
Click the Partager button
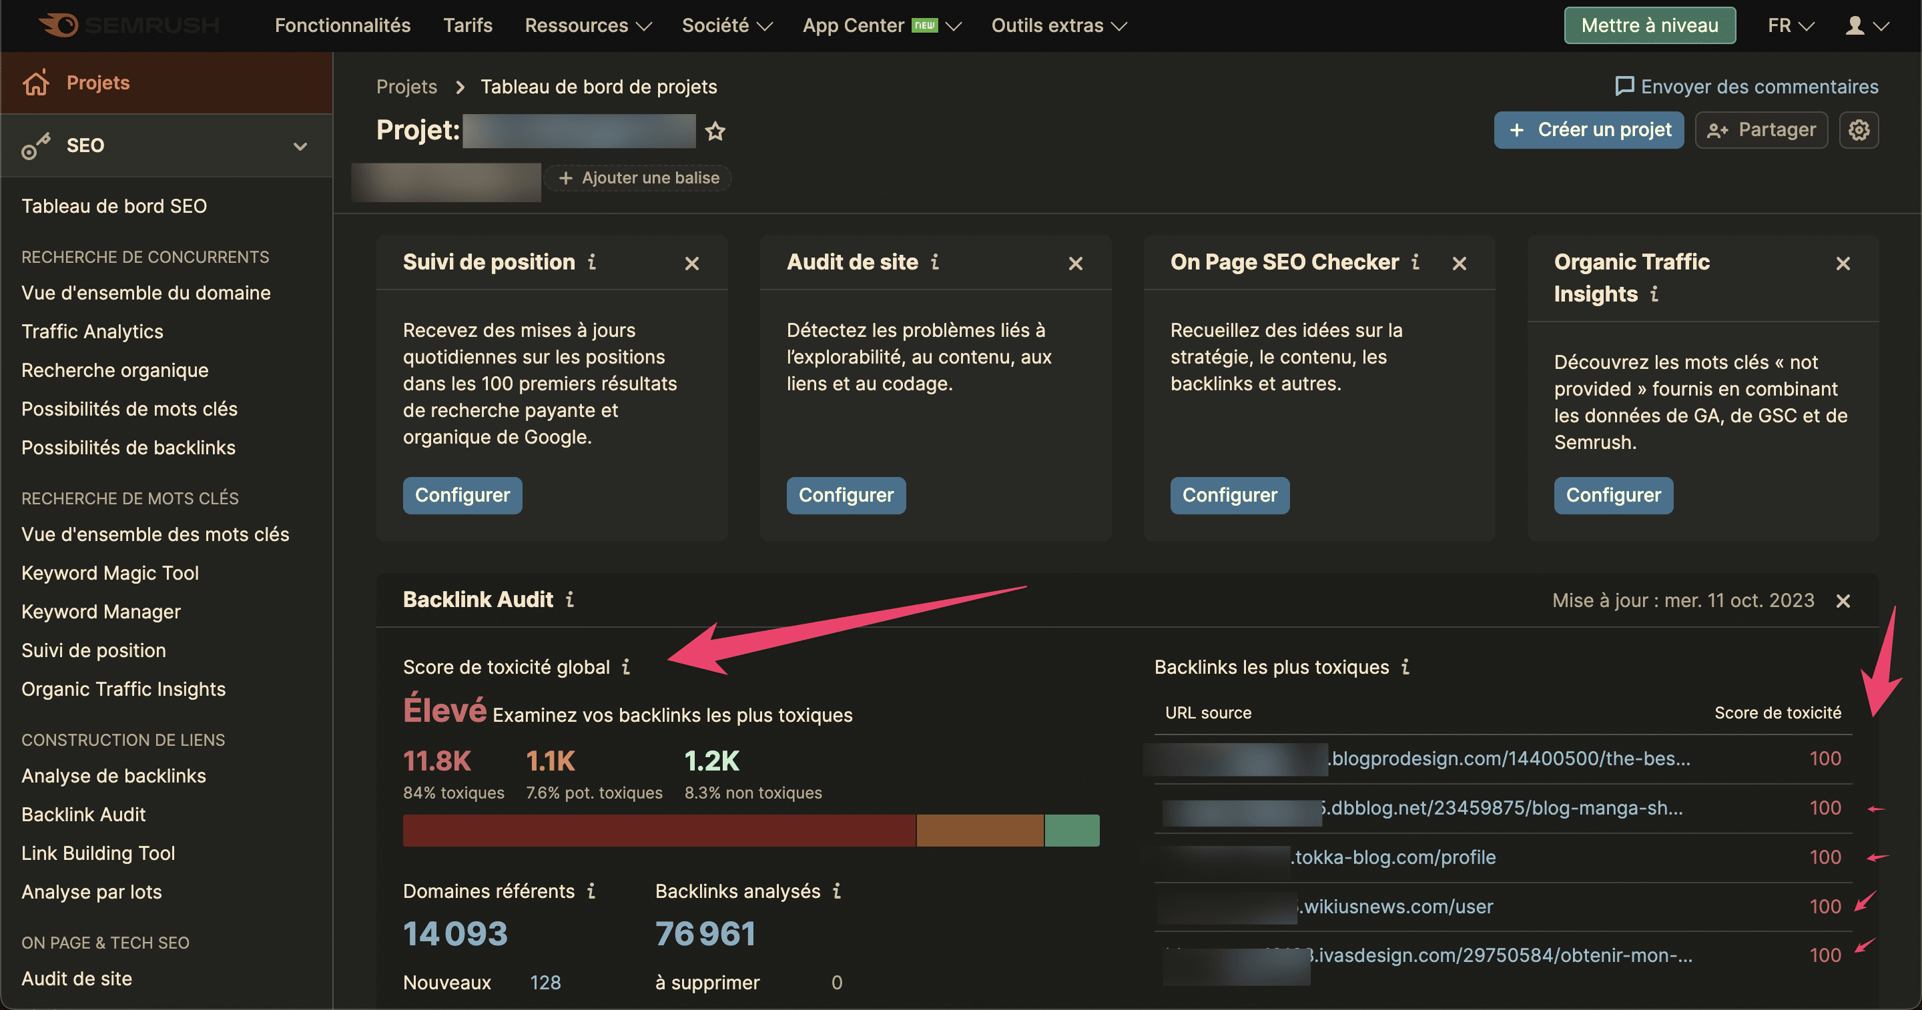tap(1761, 130)
